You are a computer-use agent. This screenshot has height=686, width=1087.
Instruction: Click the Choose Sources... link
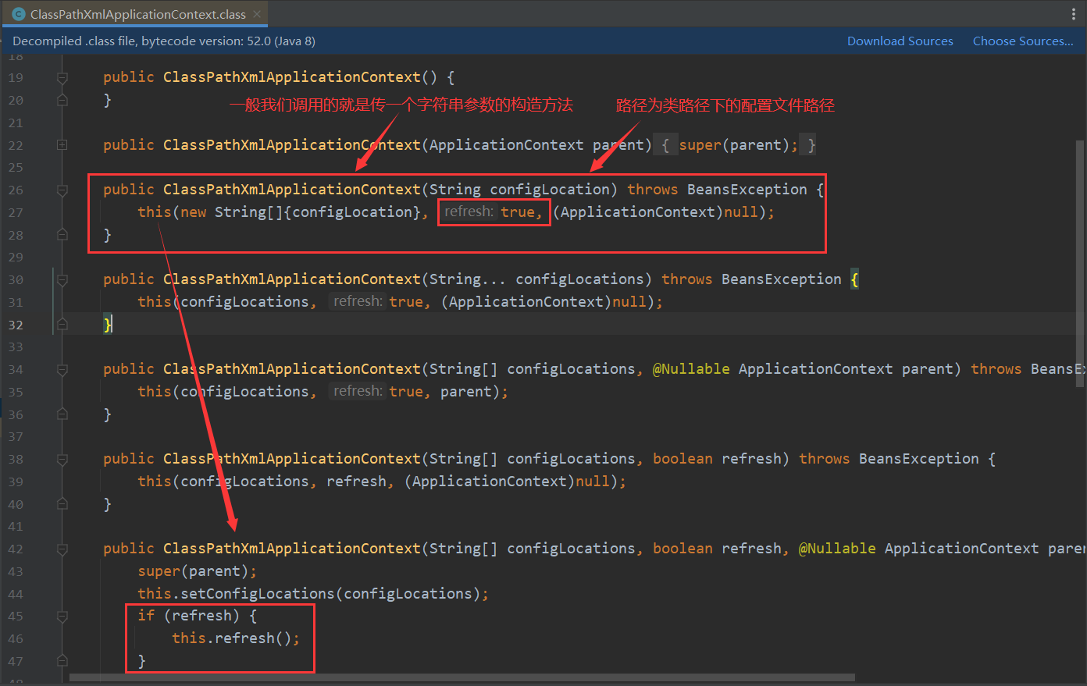coord(1023,41)
